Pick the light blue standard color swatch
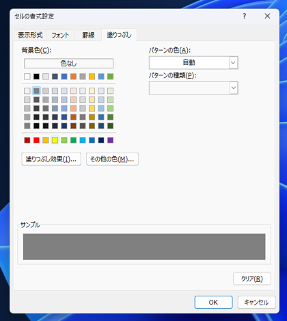The width and height of the screenshot is (287, 321). (83, 140)
